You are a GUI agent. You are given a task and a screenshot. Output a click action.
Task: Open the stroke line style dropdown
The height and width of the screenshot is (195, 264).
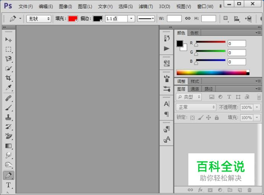146,18
